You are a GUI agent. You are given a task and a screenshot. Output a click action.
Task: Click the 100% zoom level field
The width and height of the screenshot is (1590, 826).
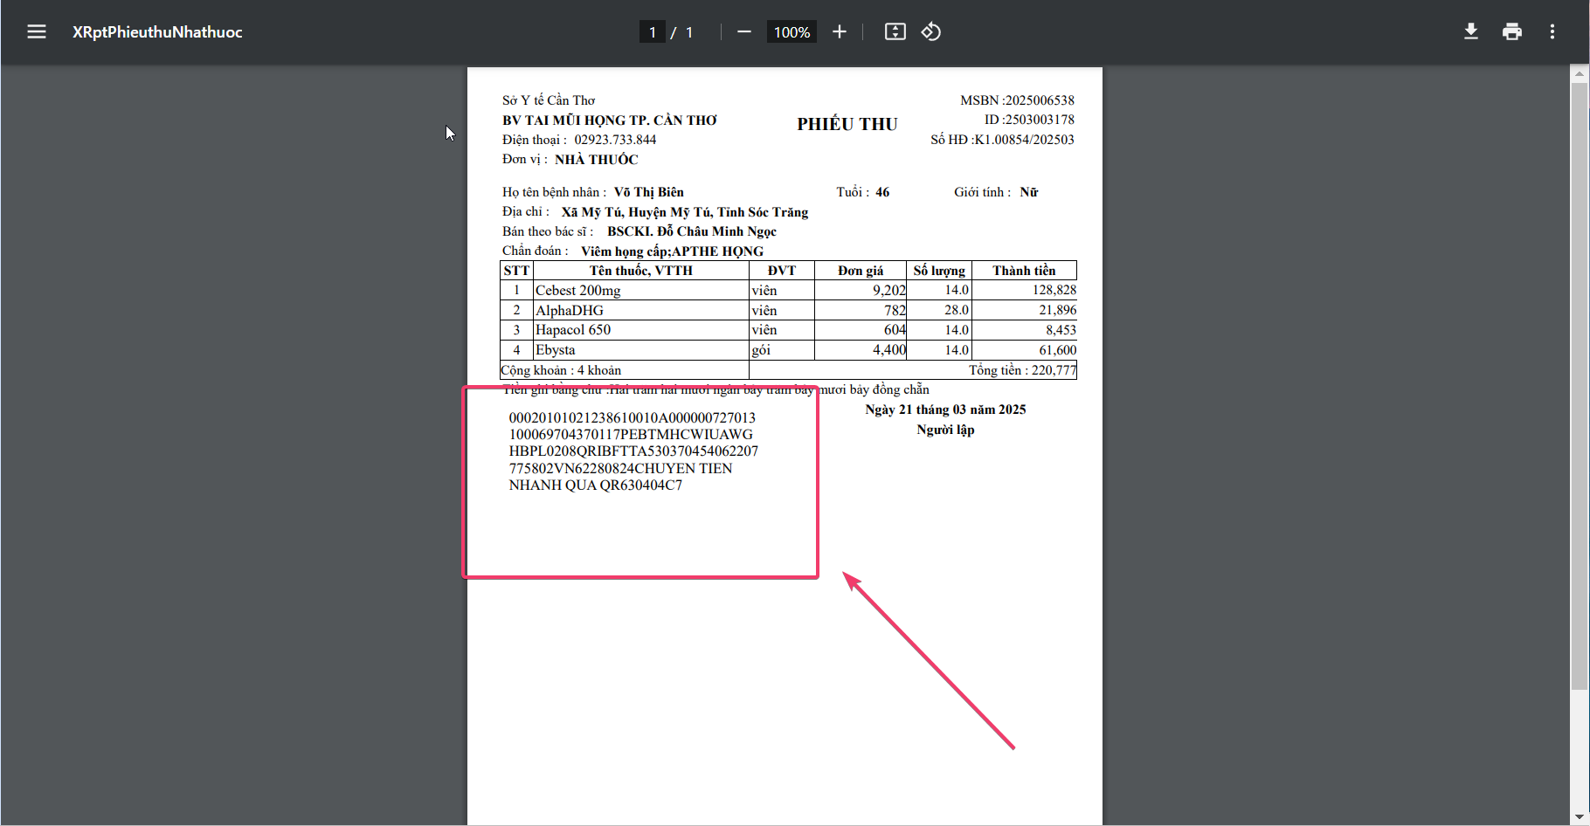click(x=792, y=32)
